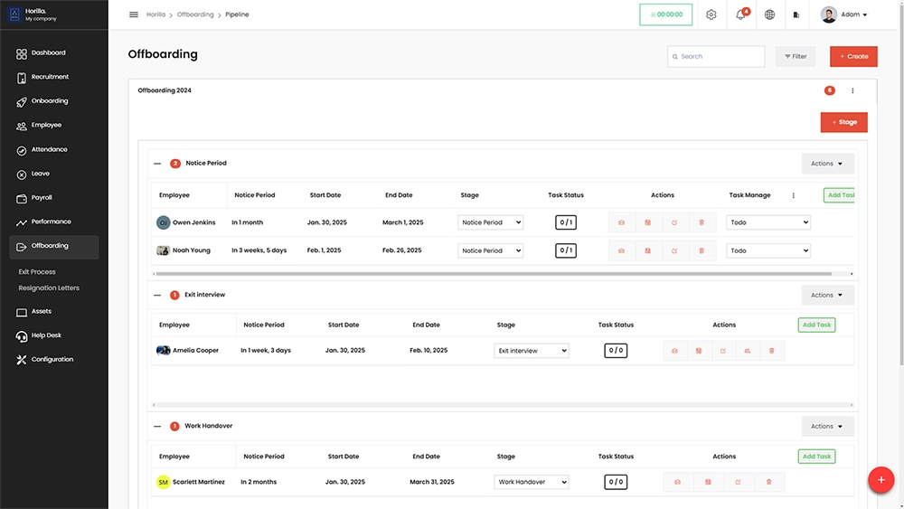The width and height of the screenshot is (904, 509).
Task: Click the mail icon for Noah Young
Action: pyautogui.click(x=621, y=250)
